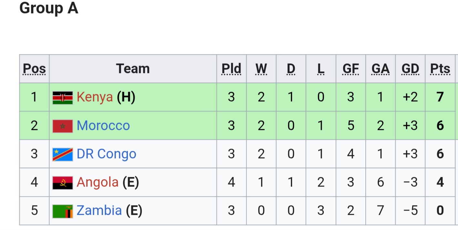Click the GF column header abbreviation
This screenshot has height=230, width=458.
(x=351, y=69)
